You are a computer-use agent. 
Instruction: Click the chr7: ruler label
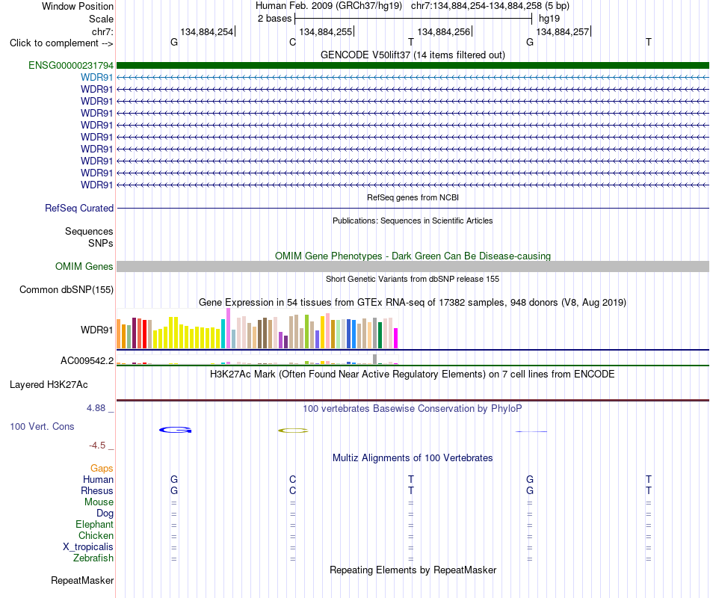pyautogui.click(x=102, y=31)
